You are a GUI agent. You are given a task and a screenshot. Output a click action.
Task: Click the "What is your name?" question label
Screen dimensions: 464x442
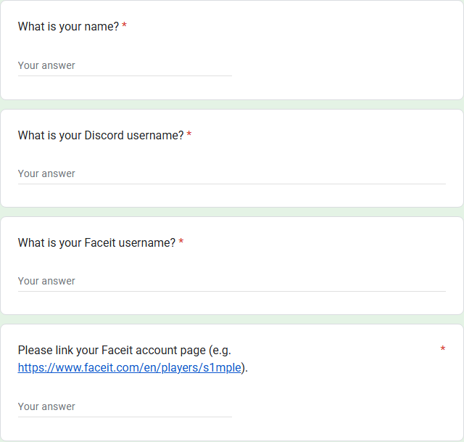pyautogui.click(x=68, y=27)
